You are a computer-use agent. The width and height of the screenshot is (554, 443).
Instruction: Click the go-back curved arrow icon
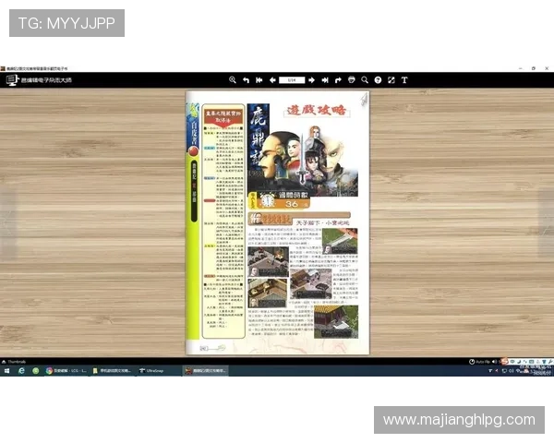(246, 80)
